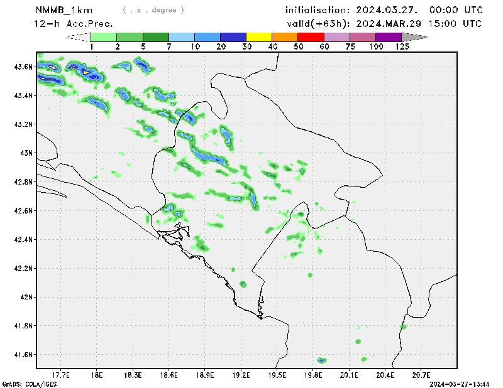Click the 42N latitude label
The height and width of the screenshot is (388, 503).
click(x=26, y=297)
